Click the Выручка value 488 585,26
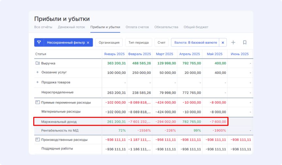 pos(142,63)
